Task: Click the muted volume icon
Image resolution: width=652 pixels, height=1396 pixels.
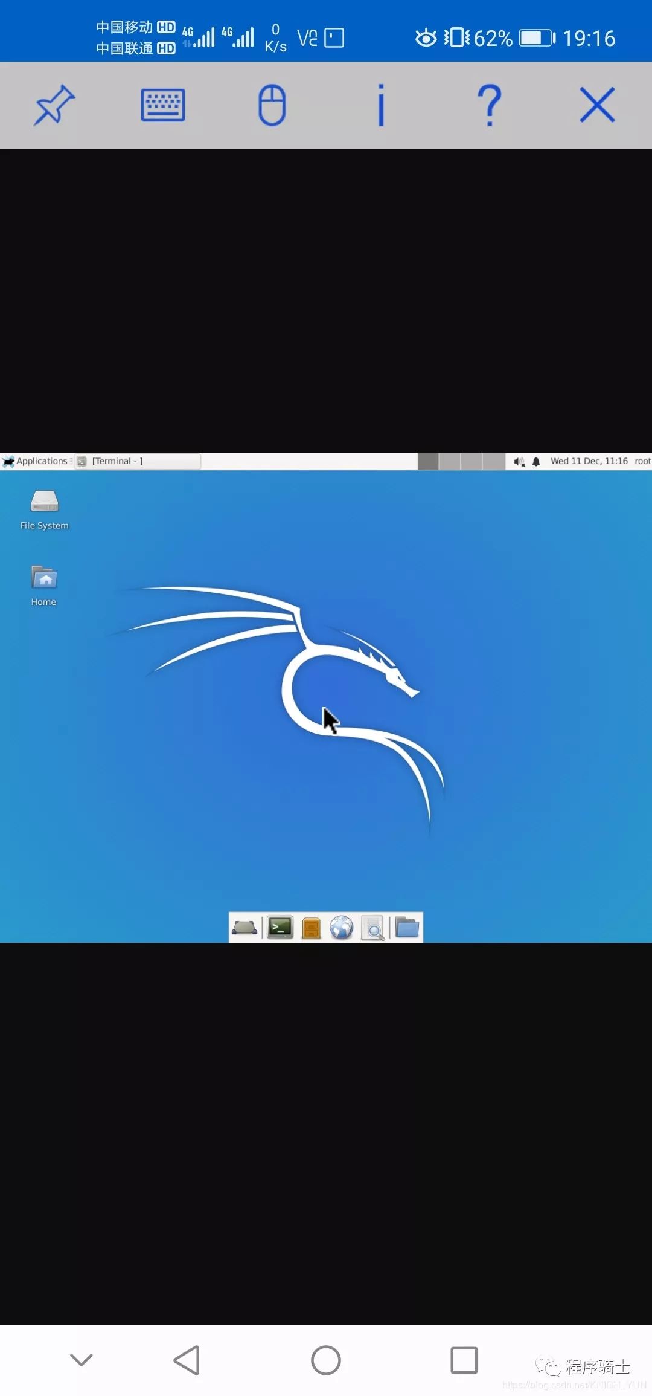Action: 519,462
